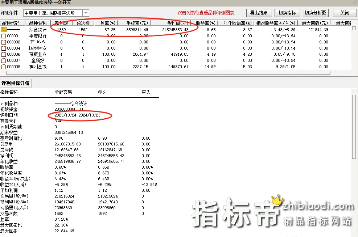
Task: Click the 空头 column heading
Action: (x=146, y=92)
